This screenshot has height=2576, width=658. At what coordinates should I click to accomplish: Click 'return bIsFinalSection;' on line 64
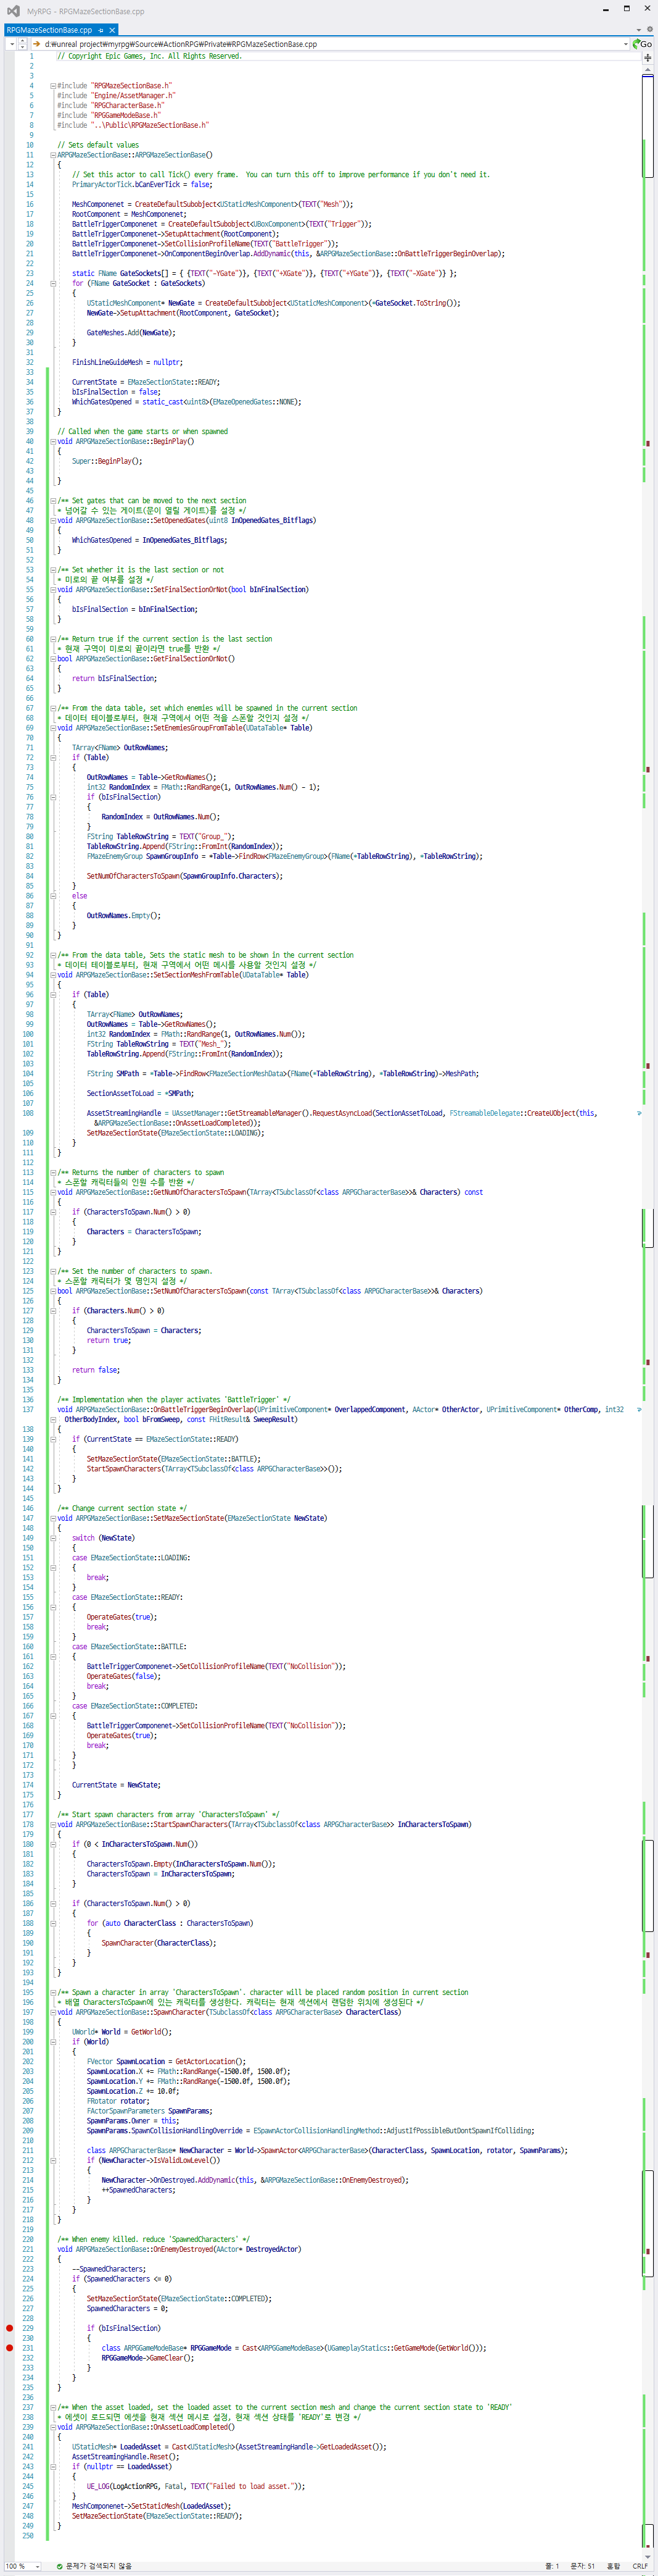pyautogui.click(x=114, y=678)
